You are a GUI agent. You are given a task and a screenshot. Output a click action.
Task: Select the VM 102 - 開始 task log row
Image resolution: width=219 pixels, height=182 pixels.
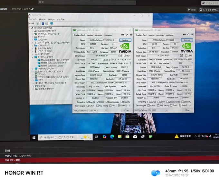point(110,160)
